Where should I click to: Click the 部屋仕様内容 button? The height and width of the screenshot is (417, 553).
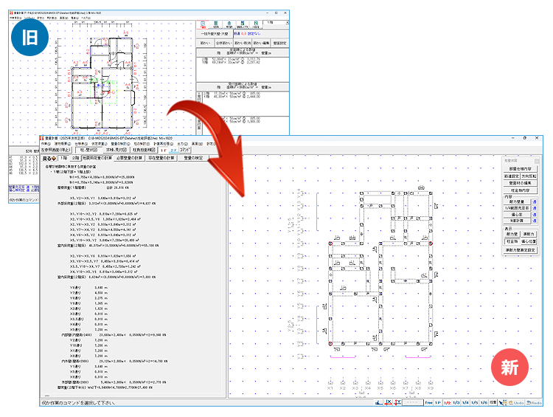(522, 169)
